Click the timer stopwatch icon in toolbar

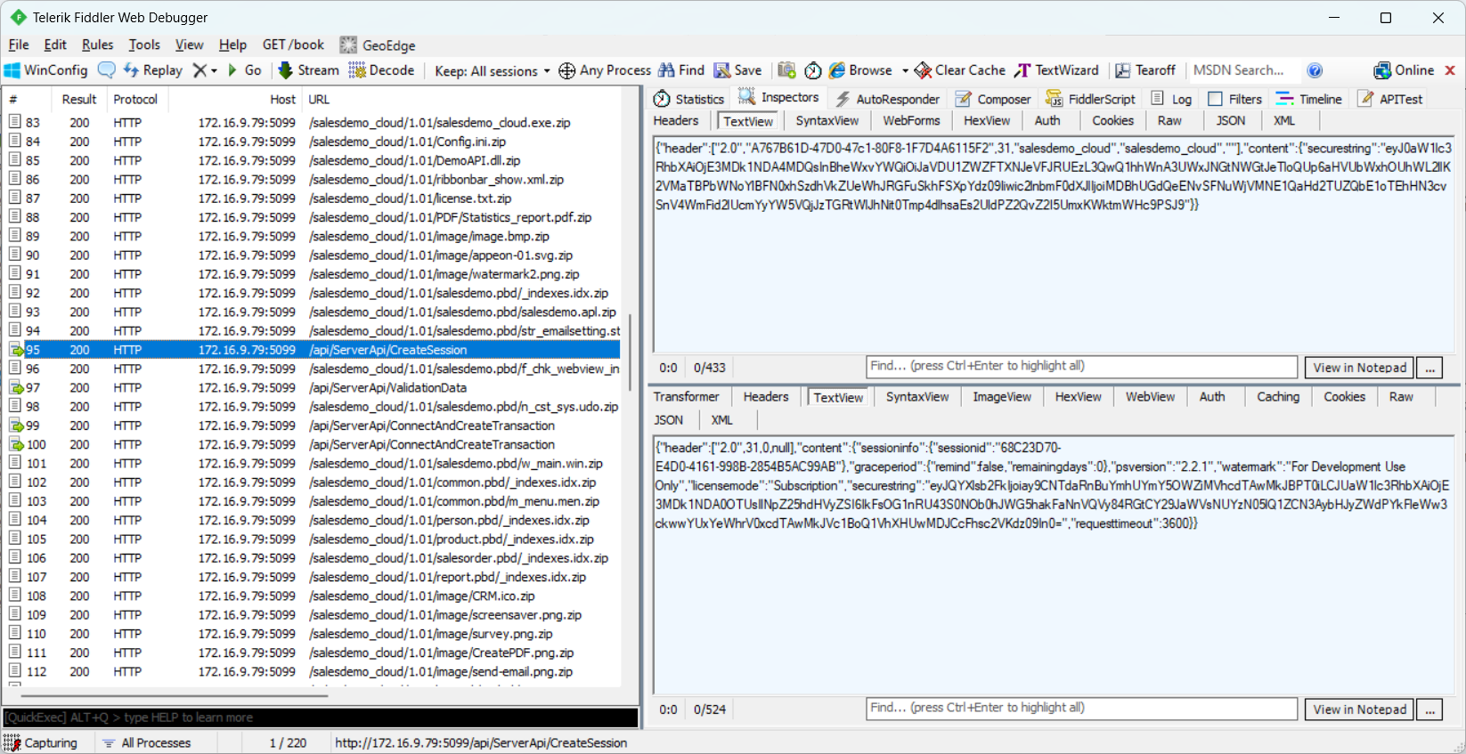812,70
